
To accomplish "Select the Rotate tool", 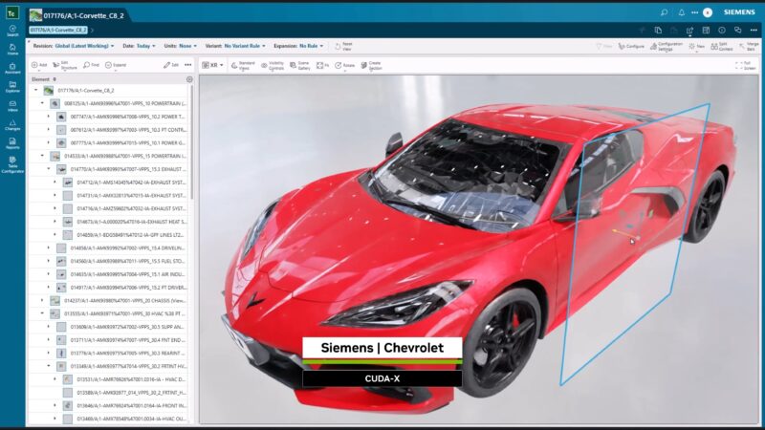I will 345,65.
